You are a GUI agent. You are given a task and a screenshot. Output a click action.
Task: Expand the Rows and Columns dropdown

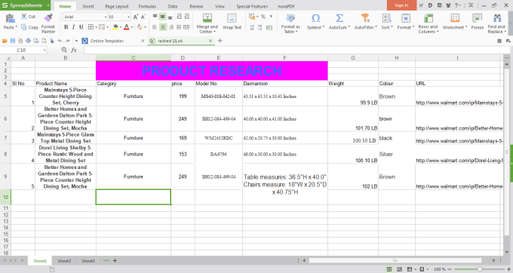(438, 32)
